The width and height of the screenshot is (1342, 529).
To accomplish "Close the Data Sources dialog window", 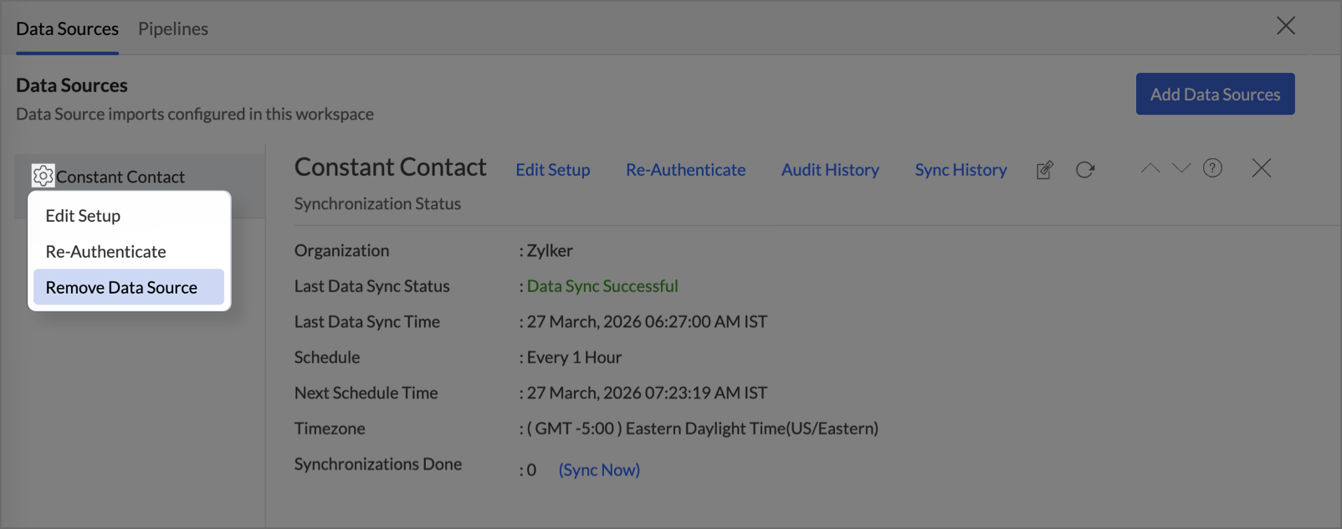I will pyautogui.click(x=1286, y=26).
